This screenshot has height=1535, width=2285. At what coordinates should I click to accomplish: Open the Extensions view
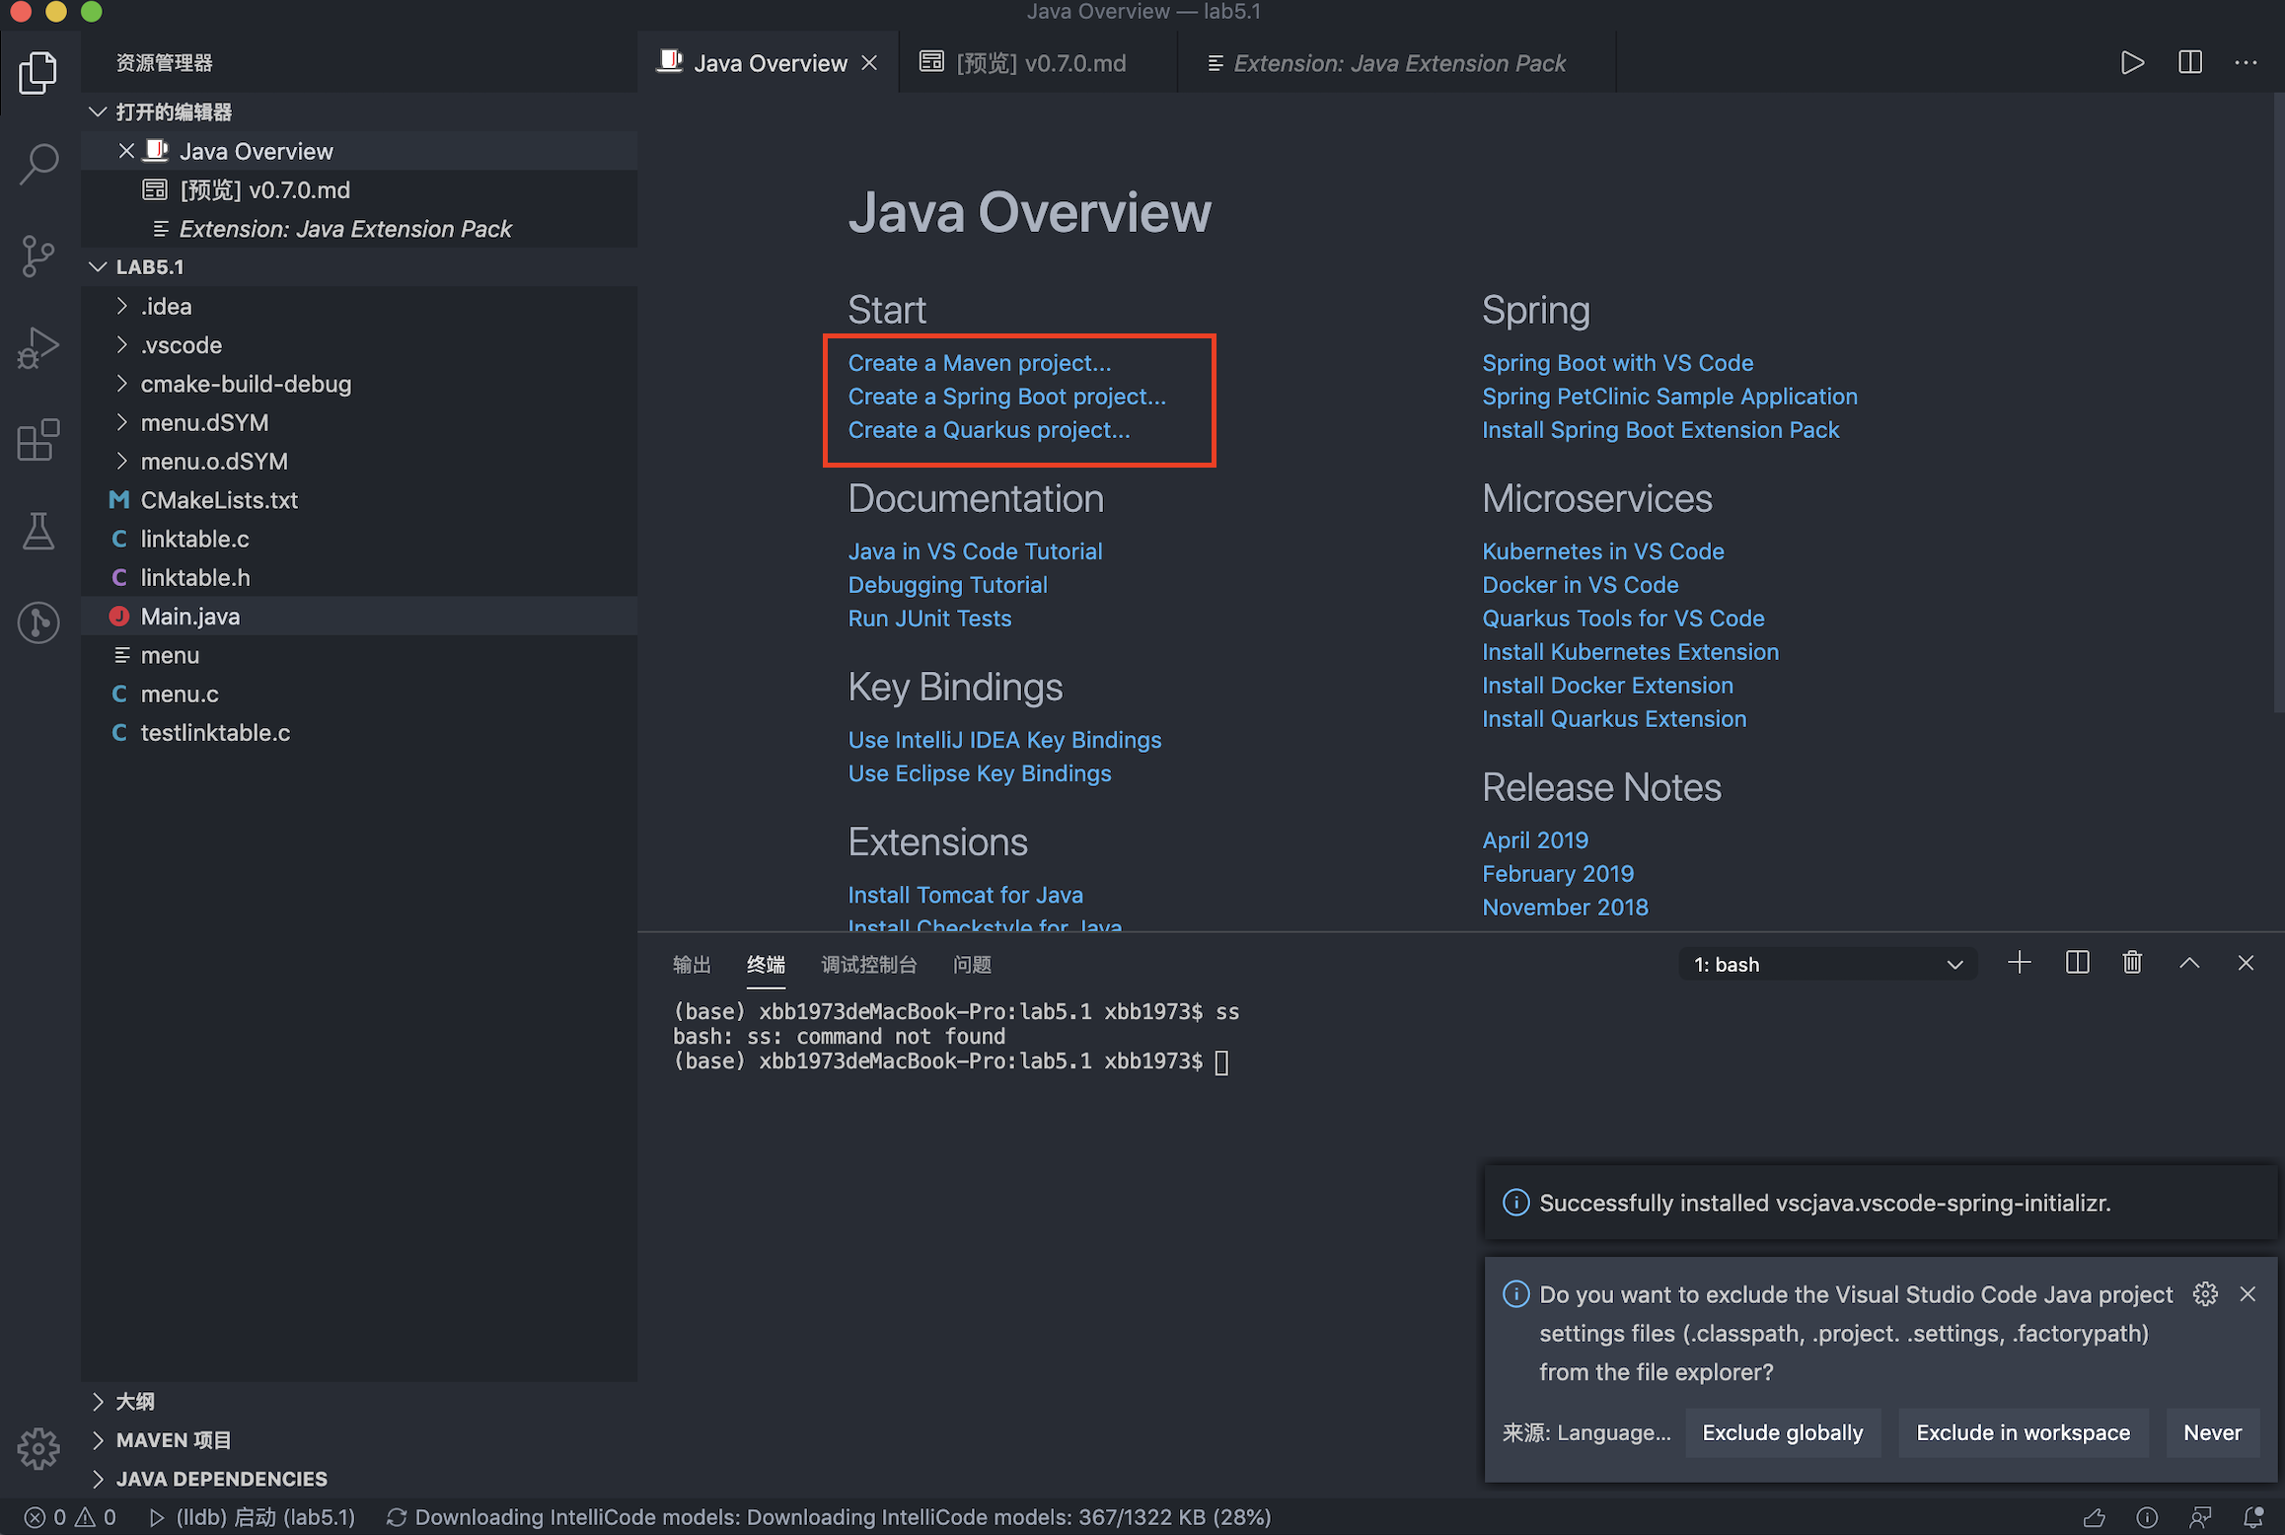point(38,440)
